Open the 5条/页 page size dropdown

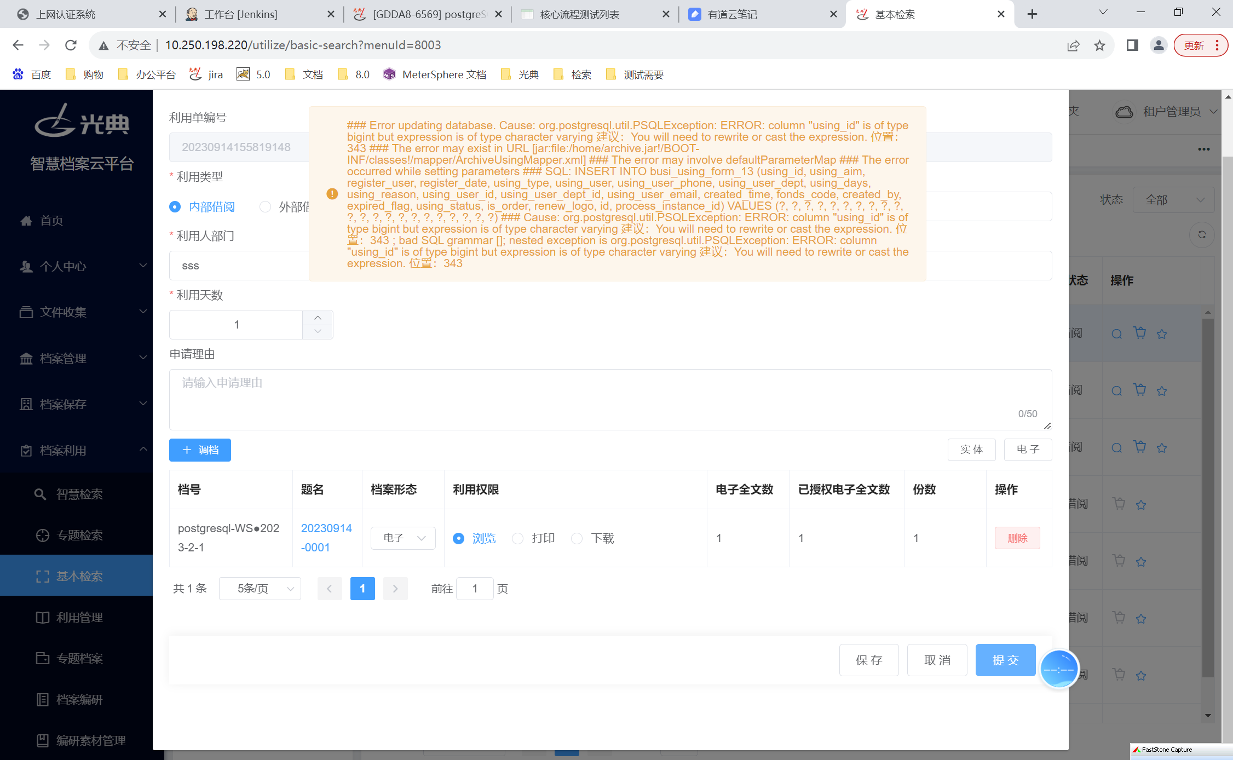pos(260,589)
